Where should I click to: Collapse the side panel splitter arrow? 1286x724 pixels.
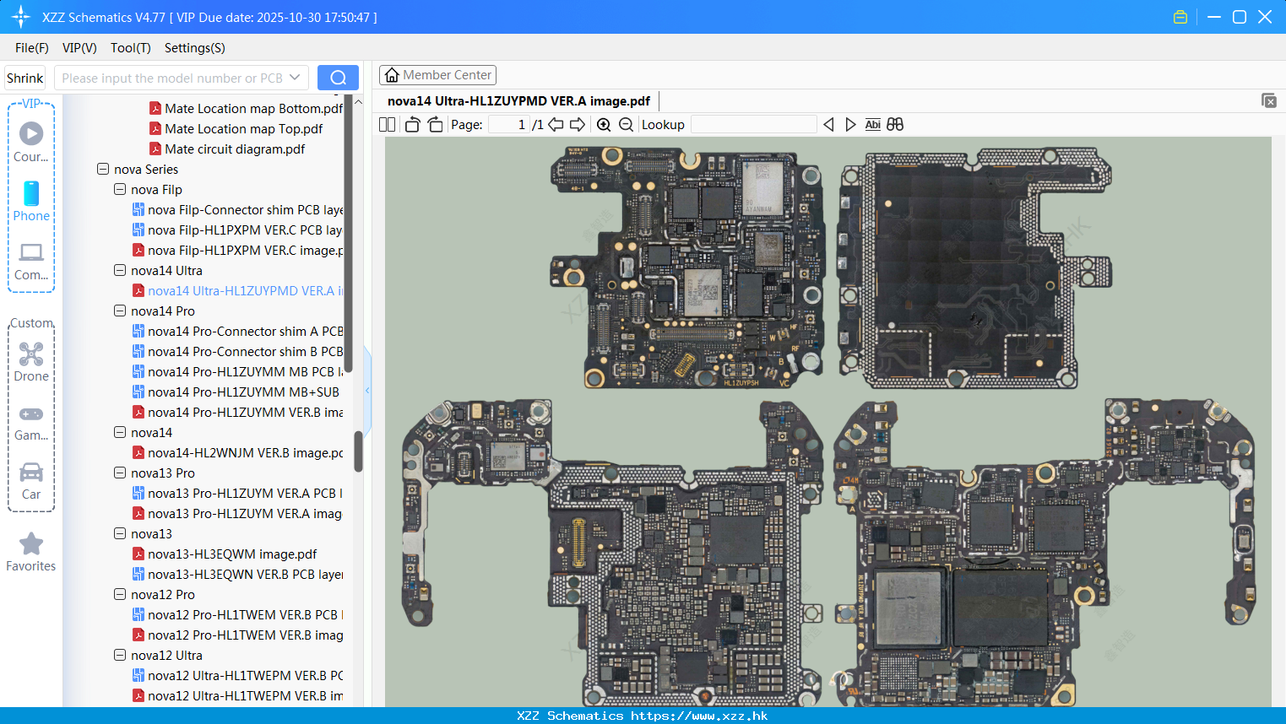tap(367, 390)
